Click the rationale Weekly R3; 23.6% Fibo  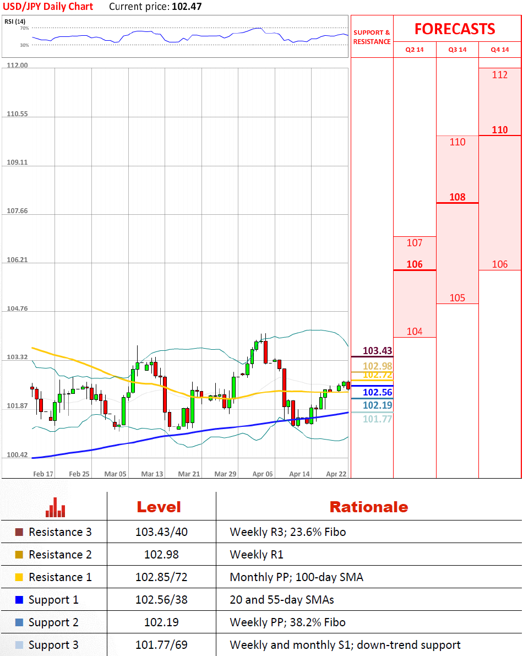point(287,532)
